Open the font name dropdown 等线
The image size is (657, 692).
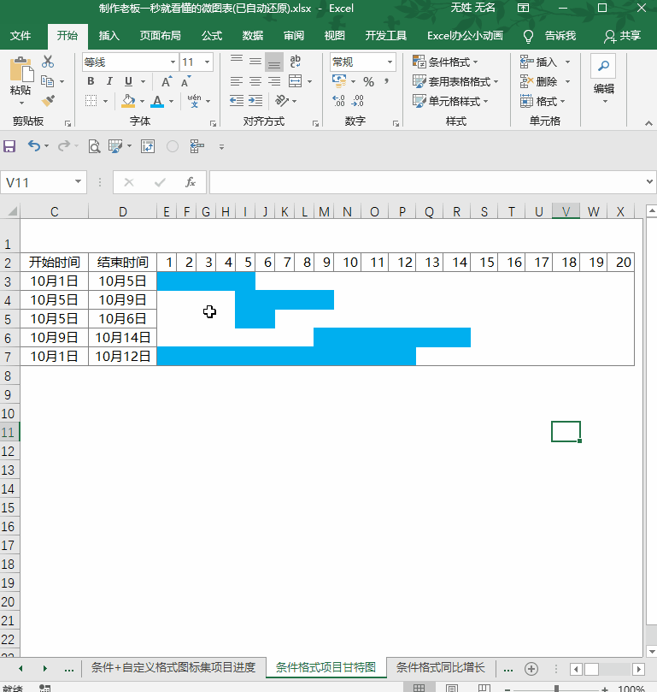tap(173, 62)
